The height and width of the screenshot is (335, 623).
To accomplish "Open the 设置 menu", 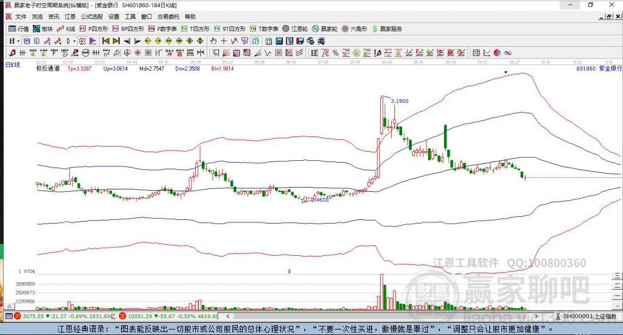I will pyautogui.click(x=114, y=16).
